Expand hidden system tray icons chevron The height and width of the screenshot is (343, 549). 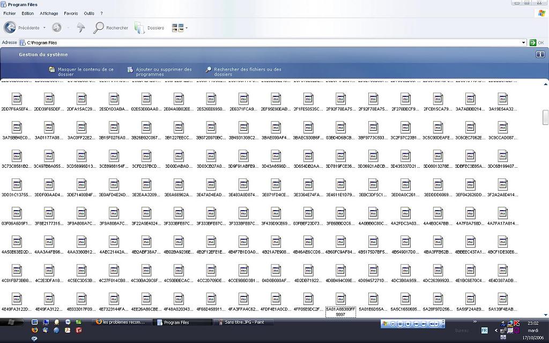(496, 330)
